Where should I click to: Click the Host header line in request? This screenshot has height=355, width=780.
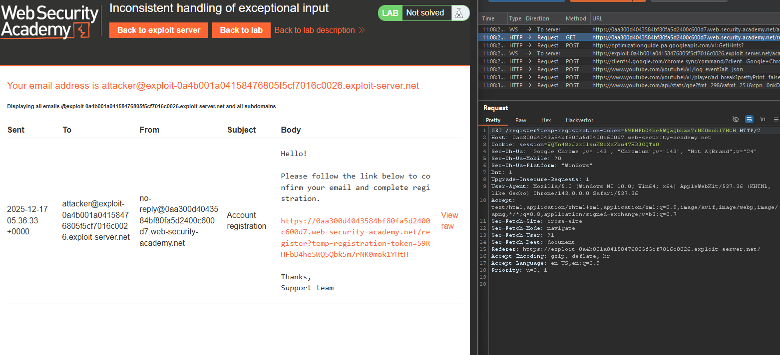[601, 137]
